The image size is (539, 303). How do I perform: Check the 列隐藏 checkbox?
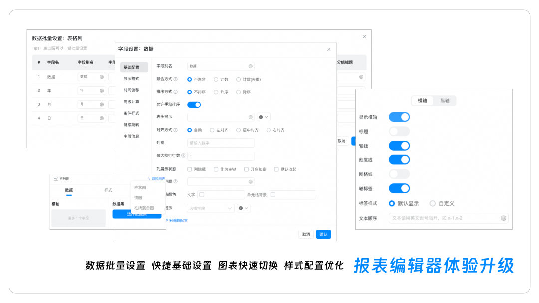click(190, 169)
